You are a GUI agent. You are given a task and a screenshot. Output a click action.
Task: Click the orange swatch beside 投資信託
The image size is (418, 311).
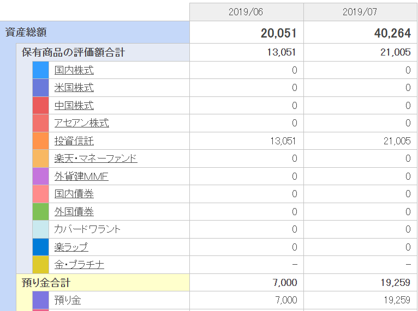41,141
